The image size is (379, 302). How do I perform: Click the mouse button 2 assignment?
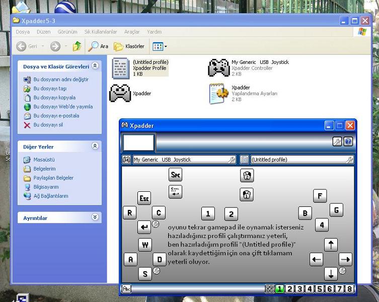coord(247,176)
